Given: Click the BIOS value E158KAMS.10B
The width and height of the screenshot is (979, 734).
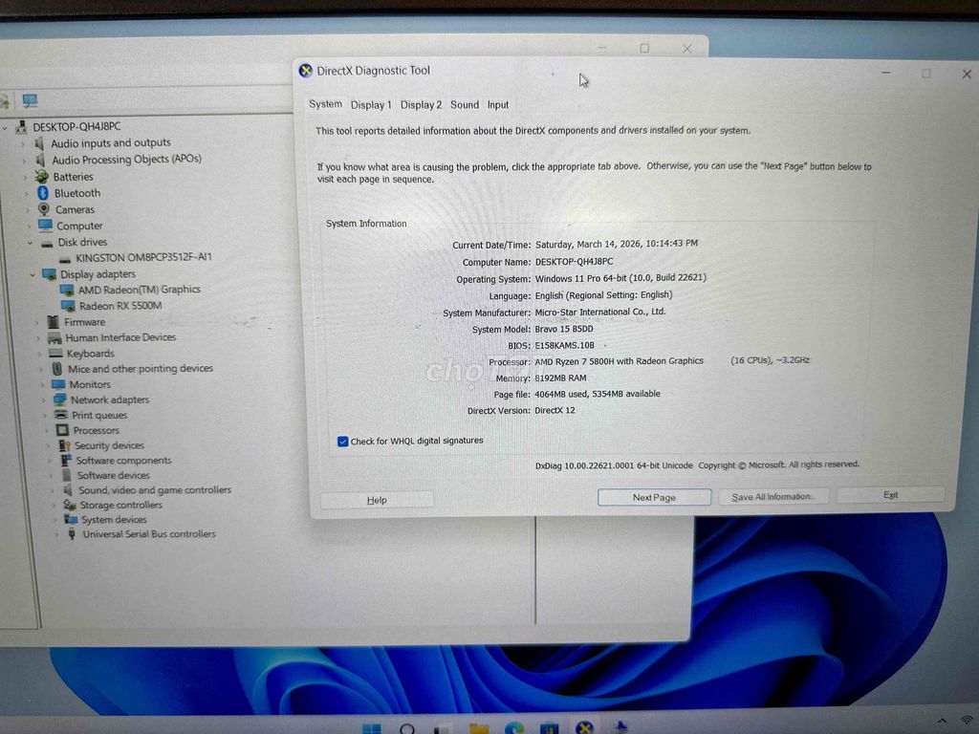Looking at the screenshot, I should 564,345.
